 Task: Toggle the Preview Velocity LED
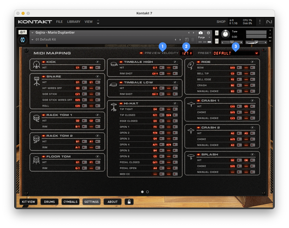(x=141, y=53)
